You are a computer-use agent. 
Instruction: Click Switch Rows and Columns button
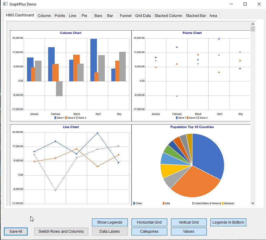(x=61, y=232)
